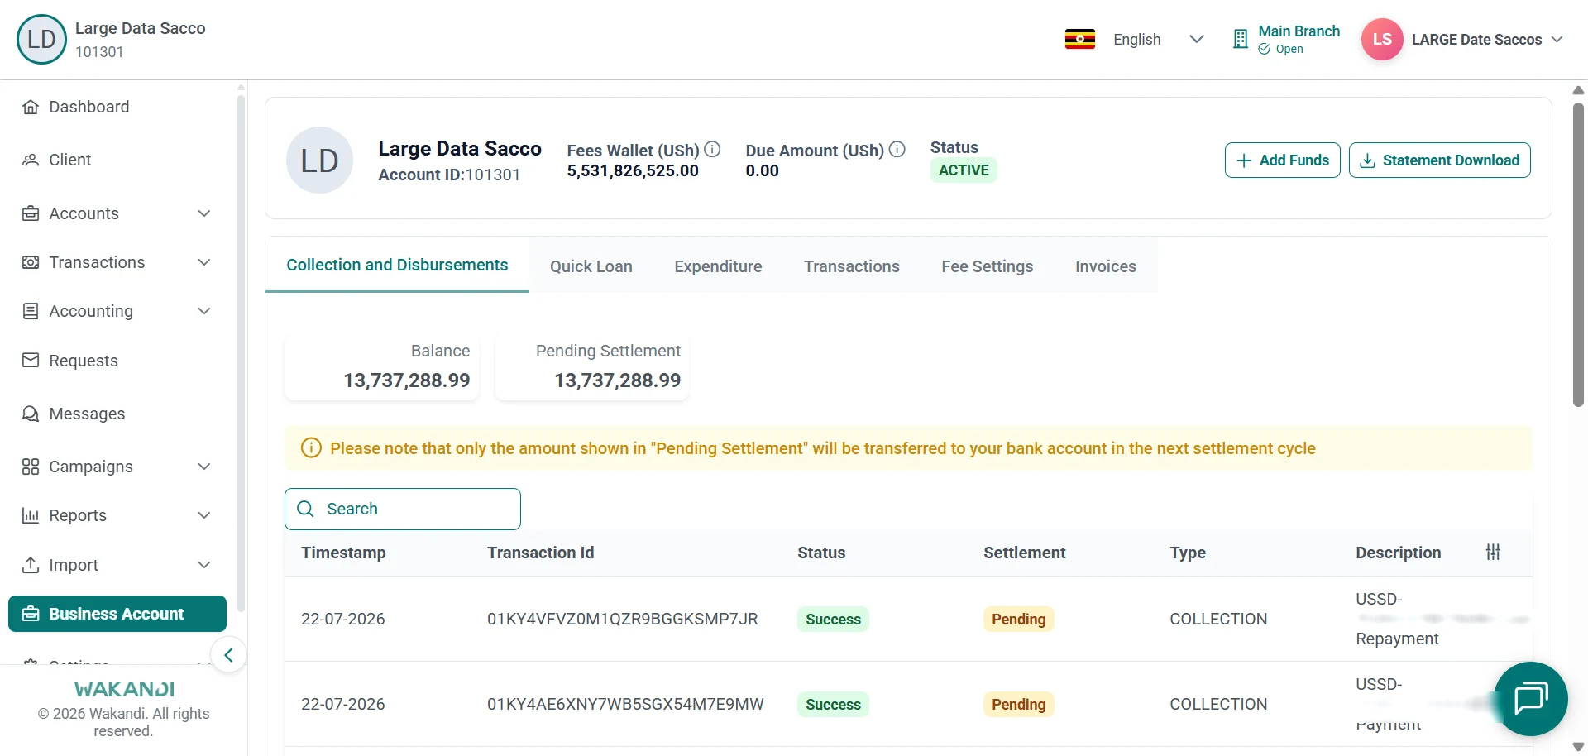Click transaction 01KY4AE6XNY7WB5SGX54M7E9MW

(625, 704)
